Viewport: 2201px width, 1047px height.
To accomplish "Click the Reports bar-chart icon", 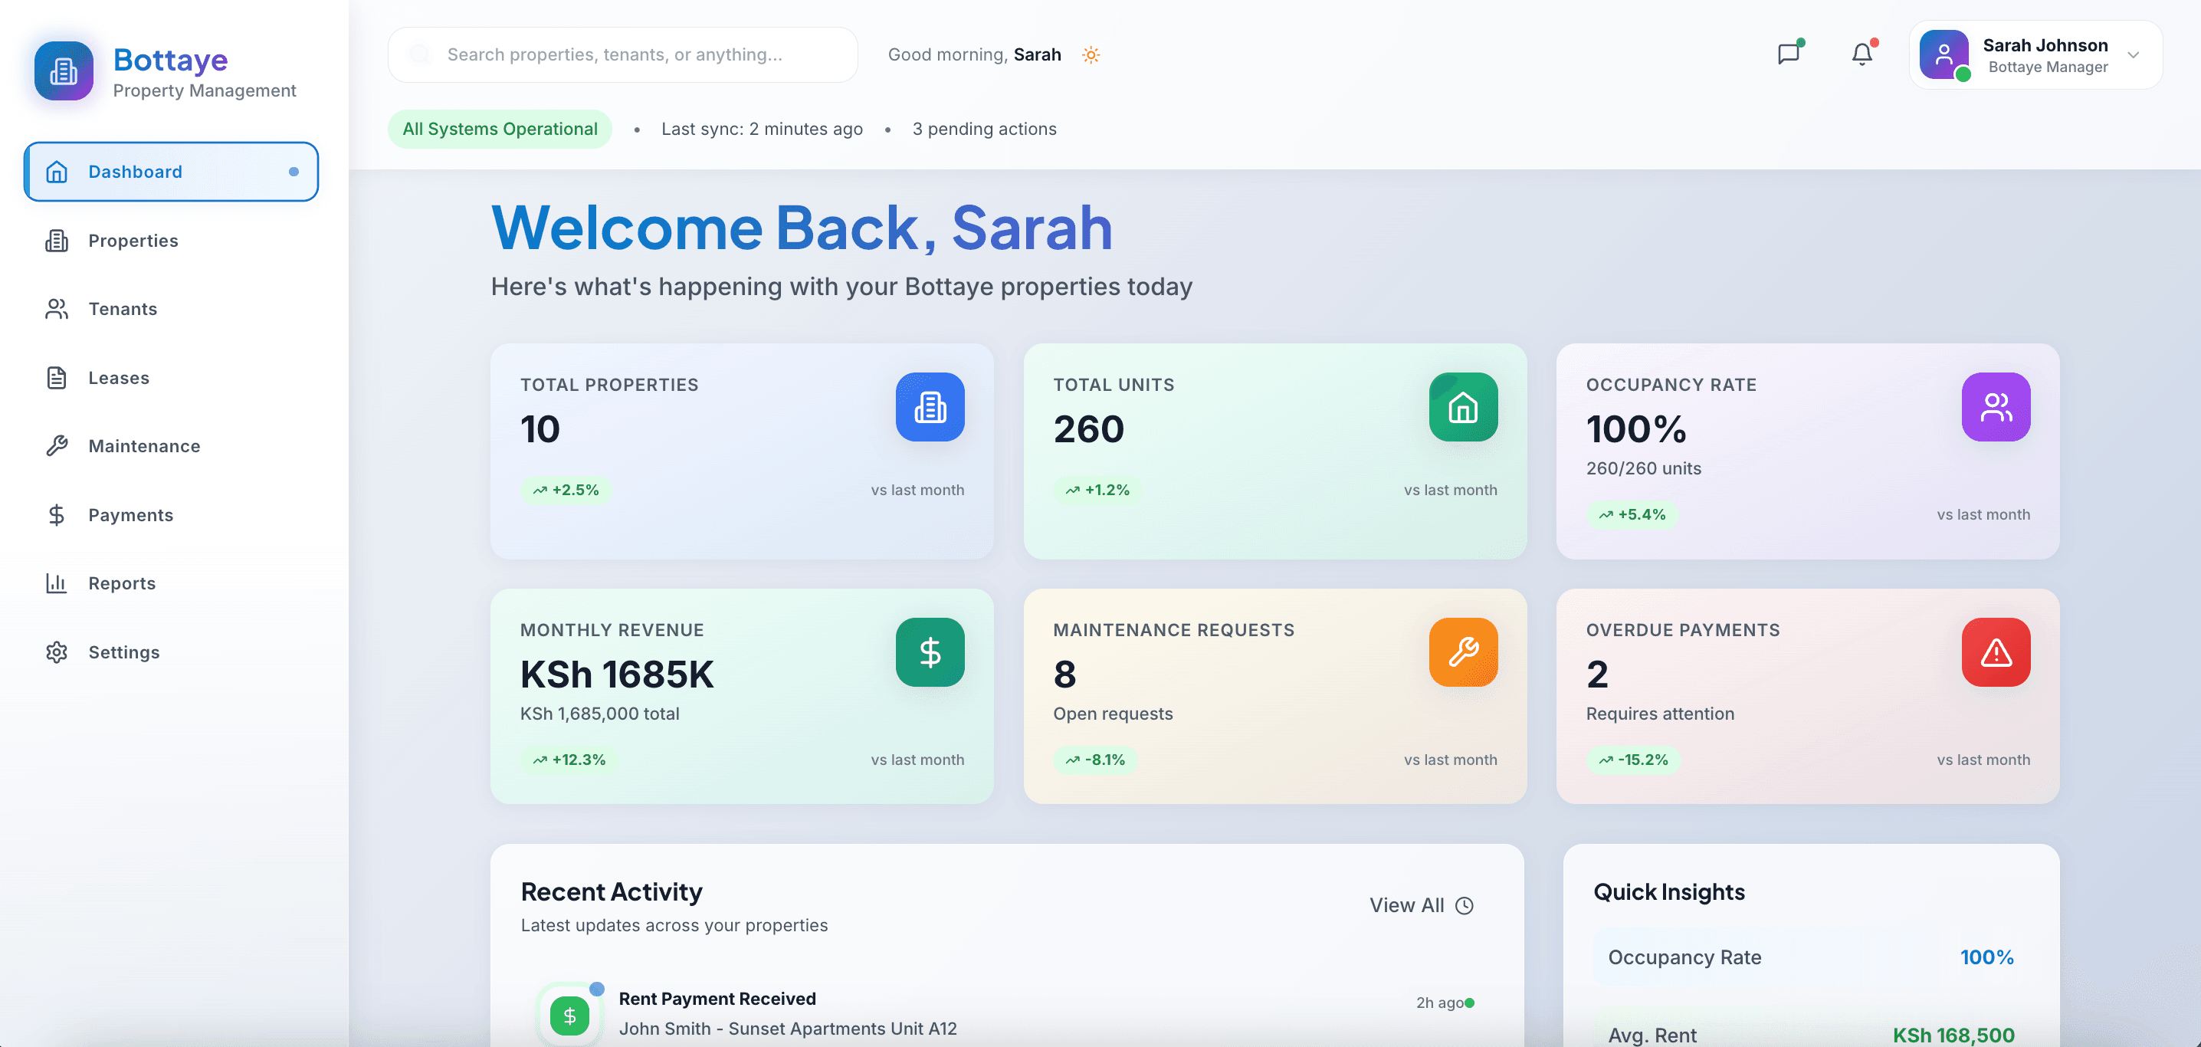I will pyautogui.click(x=57, y=583).
